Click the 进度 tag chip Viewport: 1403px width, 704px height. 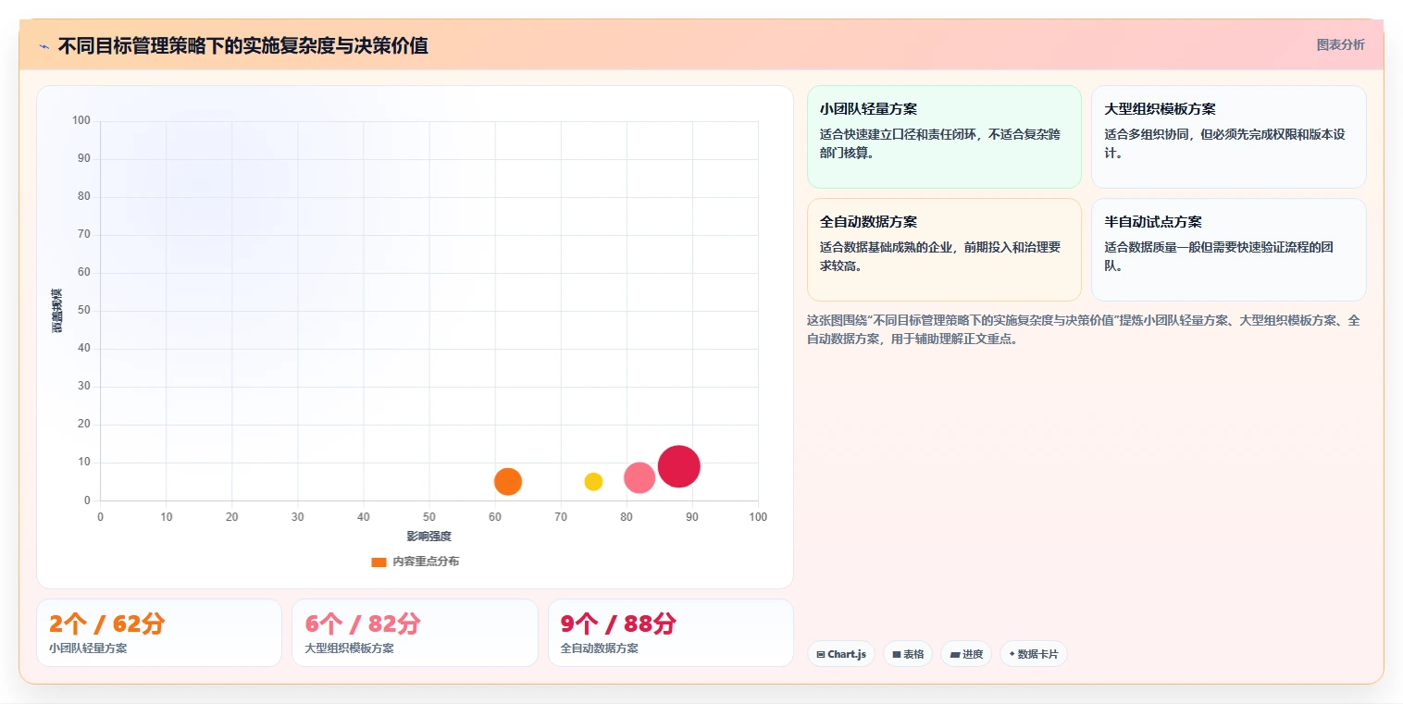(x=966, y=654)
